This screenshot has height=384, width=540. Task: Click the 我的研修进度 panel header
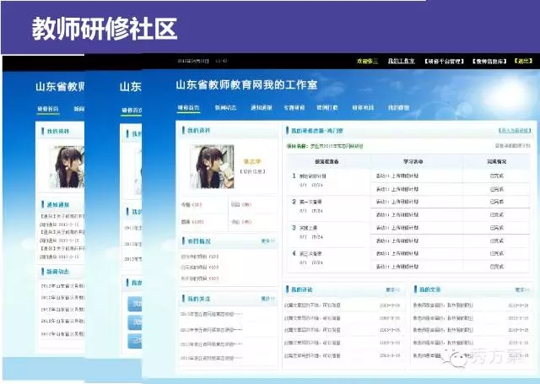click(x=317, y=131)
